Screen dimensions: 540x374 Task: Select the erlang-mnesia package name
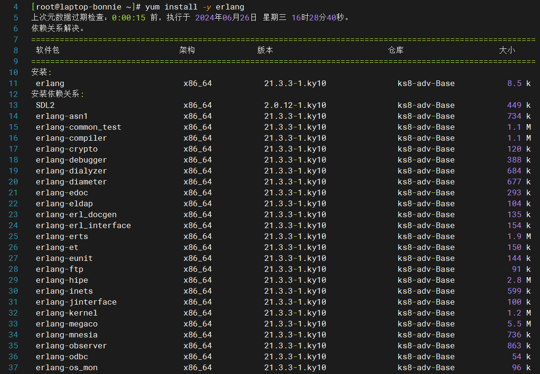click(x=67, y=335)
